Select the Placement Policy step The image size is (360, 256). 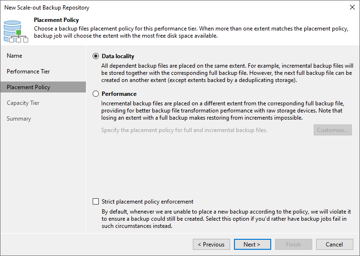point(28,87)
